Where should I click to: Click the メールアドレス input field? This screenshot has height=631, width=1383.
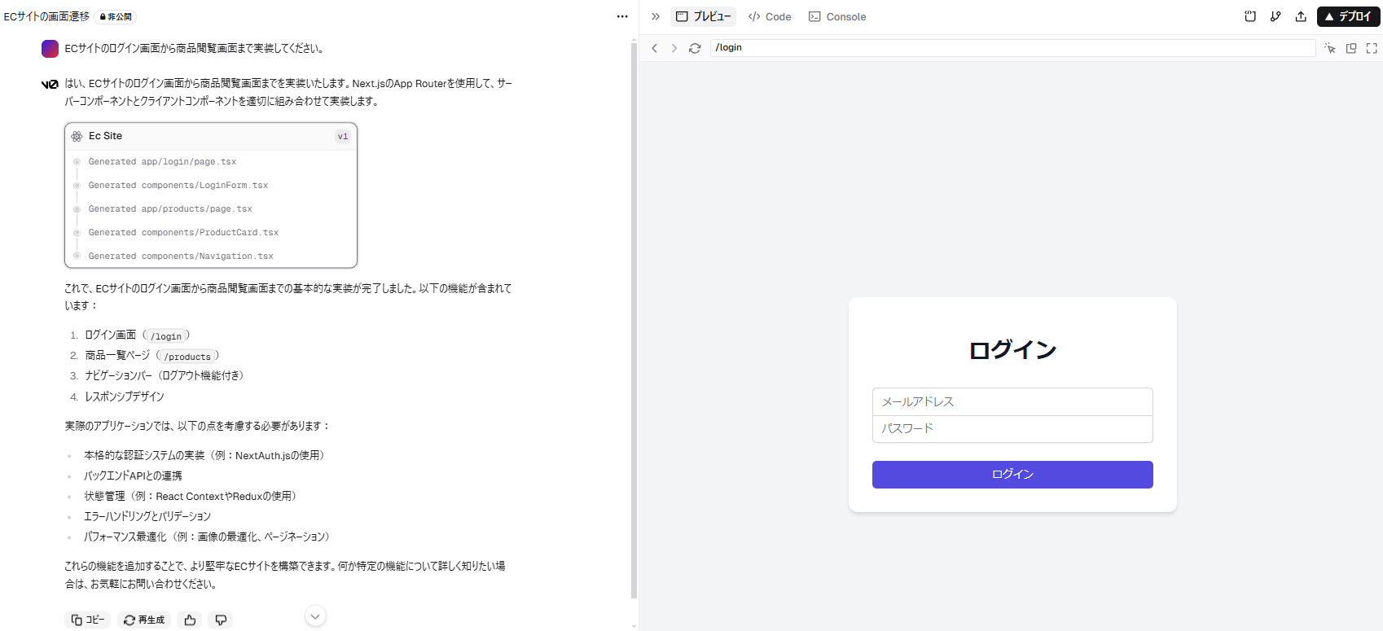(x=1012, y=402)
